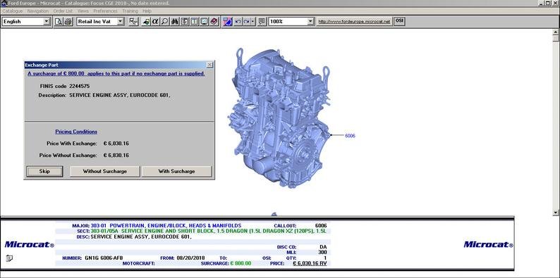Open the Catalogue menu
Image resolution: width=560 pixels, height=278 pixels.
point(13,11)
